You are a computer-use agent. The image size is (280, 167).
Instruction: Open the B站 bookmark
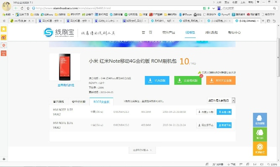point(197,15)
